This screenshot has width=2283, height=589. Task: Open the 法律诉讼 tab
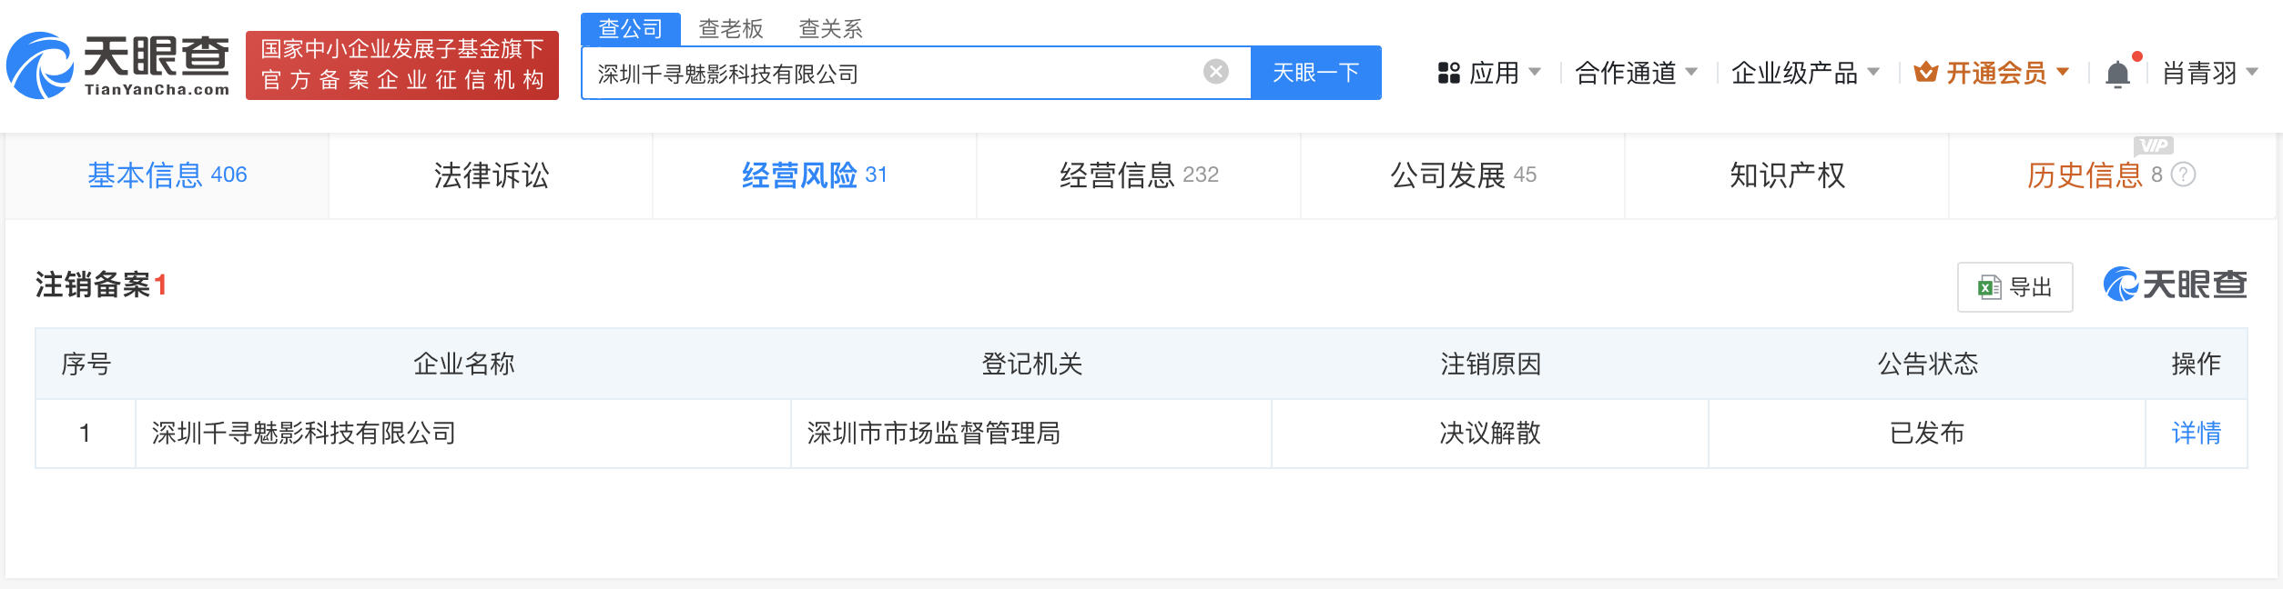tap(492, 175)
